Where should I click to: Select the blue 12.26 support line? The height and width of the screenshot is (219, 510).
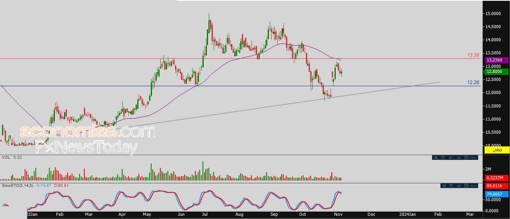point(239,86)
